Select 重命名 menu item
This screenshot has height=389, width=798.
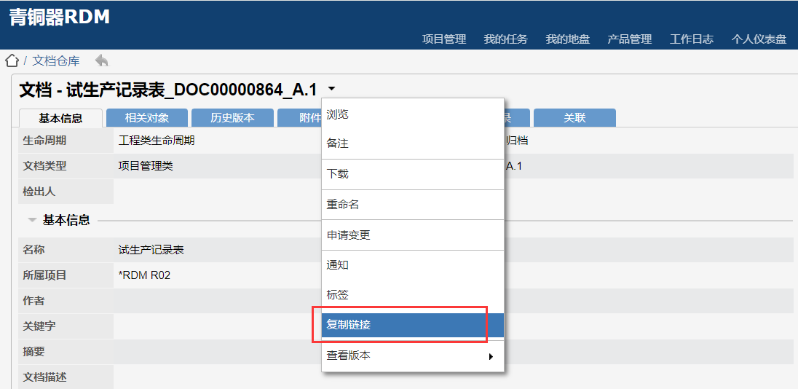coord(413,205)
